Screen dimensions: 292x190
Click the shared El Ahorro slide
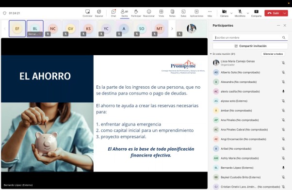tap(104, 113)
